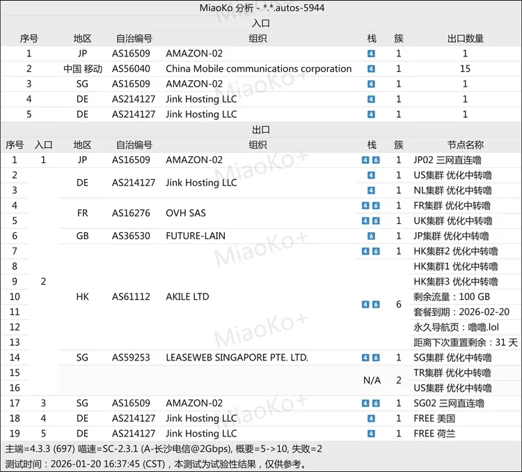This screenshot has width=522, height=472.
Task: Click the IPv4 badge in China Mobile entry row
Action: coord(372,68)
